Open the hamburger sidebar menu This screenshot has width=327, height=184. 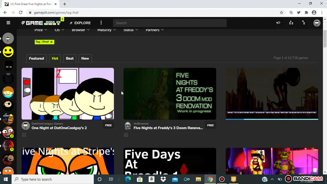click(x=8, y=23)
